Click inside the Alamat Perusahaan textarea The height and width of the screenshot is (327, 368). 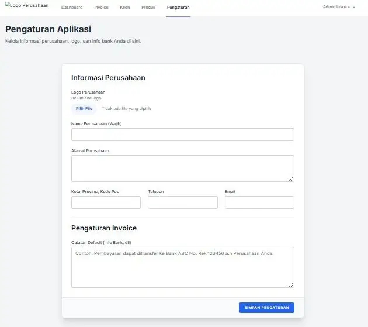183,168
